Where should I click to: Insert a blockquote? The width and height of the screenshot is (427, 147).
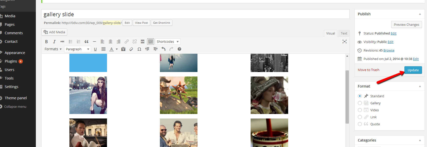click(x=86, y=42)
